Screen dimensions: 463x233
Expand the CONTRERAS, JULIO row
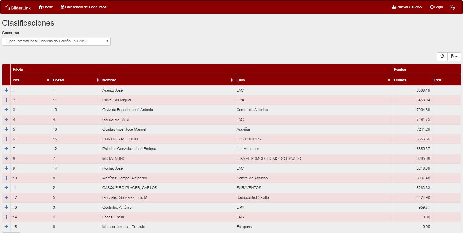[x=6, y=139]
